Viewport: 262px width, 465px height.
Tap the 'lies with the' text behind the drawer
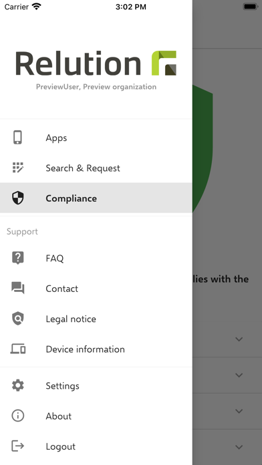[x=221, y=279]
